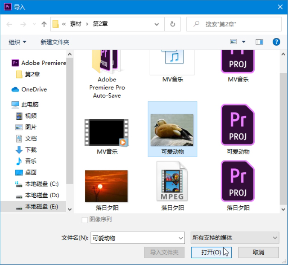Expand the file name history dropdown
This screenshot has width=288, height=265.
click(x=180, y=238)
